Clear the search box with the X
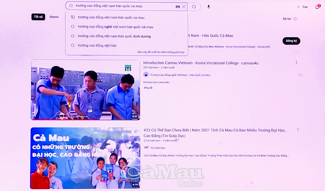 (x=184, y=7)
